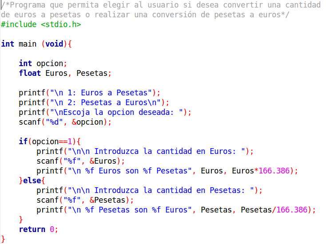This screenshot has width=326, height=244.
Task: Click the void keyword in main
Action: (54, 44)
